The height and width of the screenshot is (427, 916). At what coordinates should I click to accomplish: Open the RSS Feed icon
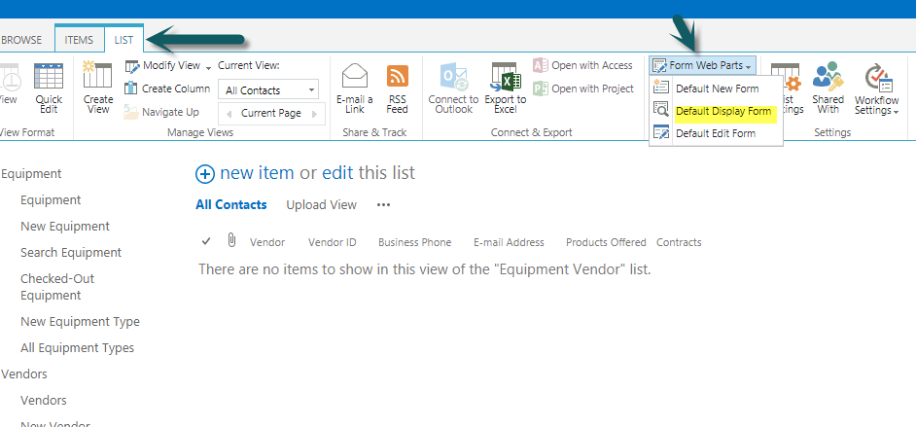397,77
